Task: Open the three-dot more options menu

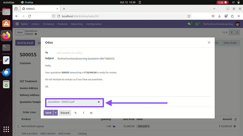Action: pos(84,113)
